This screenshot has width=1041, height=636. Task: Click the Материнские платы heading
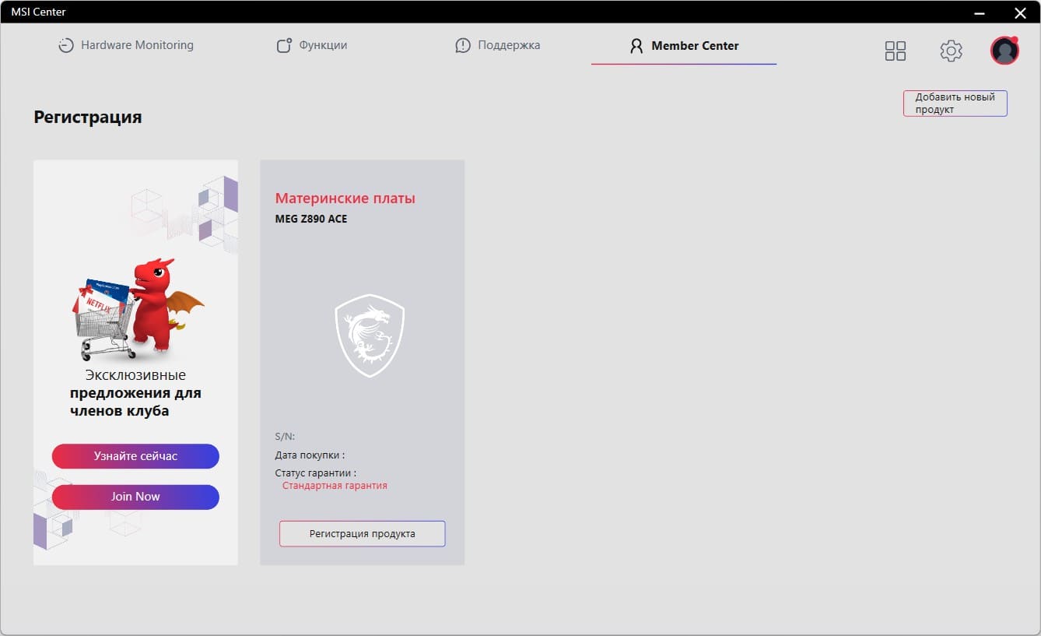coord(345,199)
